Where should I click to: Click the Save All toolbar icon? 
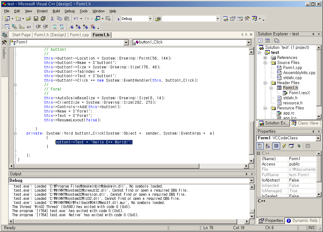point(43,19)
